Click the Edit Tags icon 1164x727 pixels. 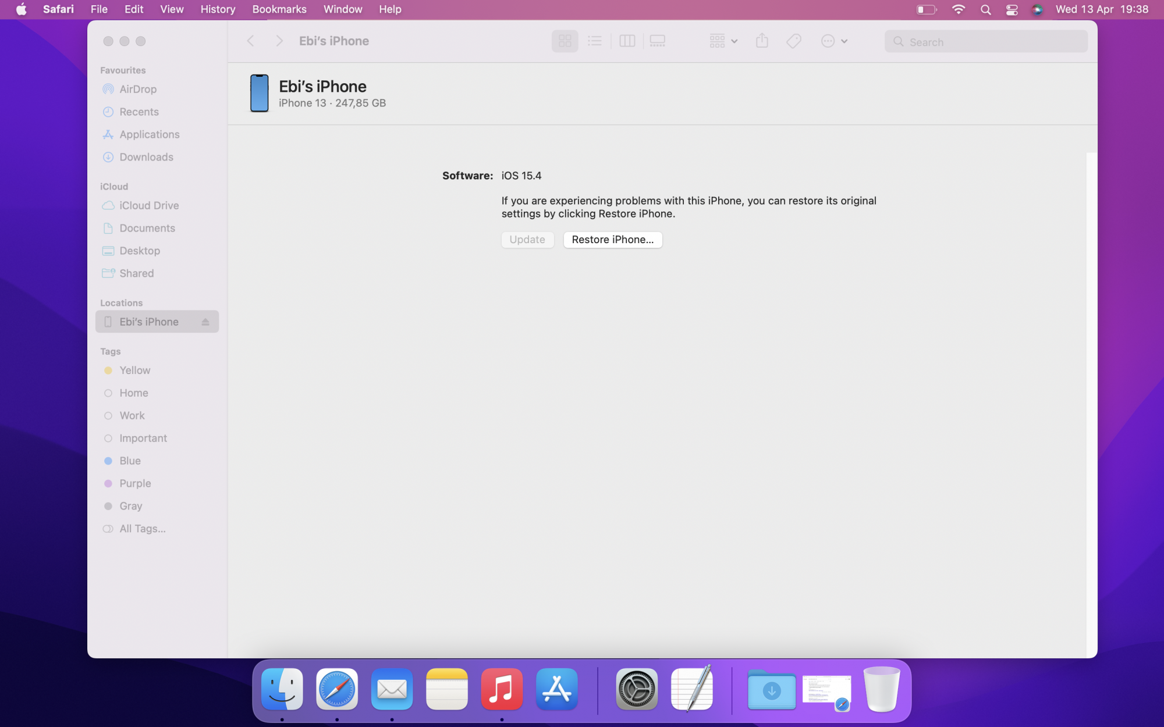[x=794, y=41]
